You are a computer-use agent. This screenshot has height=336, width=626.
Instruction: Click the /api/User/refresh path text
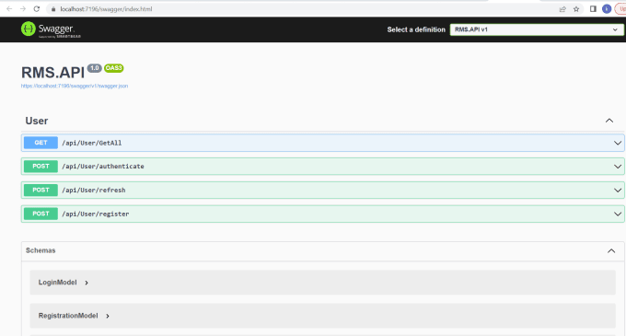(x=94, y=191)
